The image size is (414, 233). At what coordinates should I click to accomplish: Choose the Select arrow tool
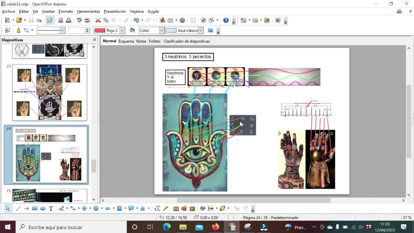coord(8,208)
